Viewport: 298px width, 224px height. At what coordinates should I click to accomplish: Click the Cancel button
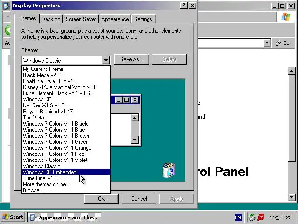click(x=139, y=199)
